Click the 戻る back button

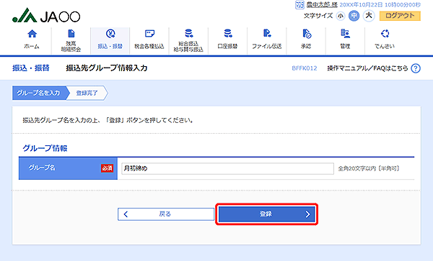tap(166, 214)
